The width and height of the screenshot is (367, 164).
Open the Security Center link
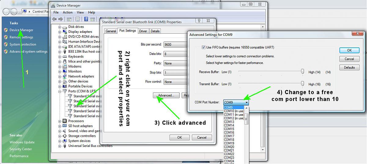[x=20, y=149]
